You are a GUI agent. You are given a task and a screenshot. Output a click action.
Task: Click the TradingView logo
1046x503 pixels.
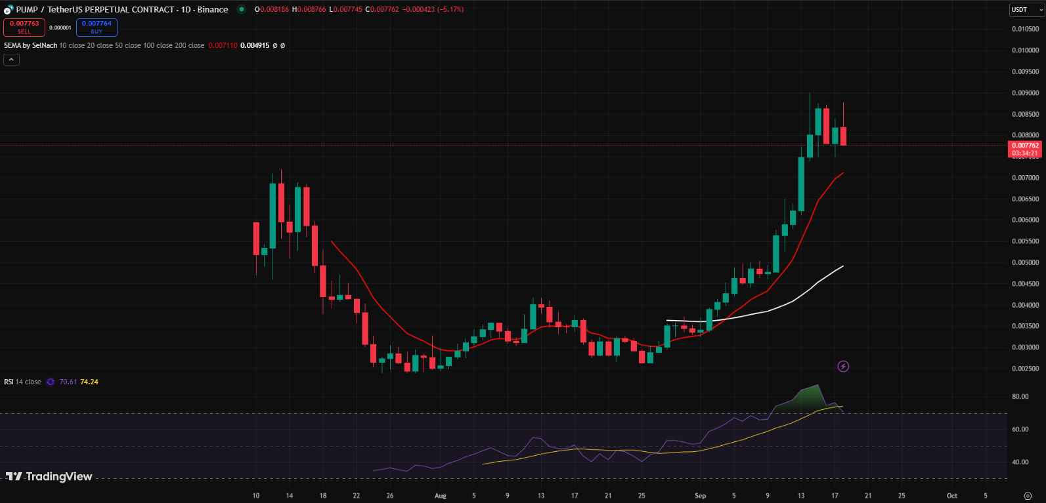coord(49,477)
